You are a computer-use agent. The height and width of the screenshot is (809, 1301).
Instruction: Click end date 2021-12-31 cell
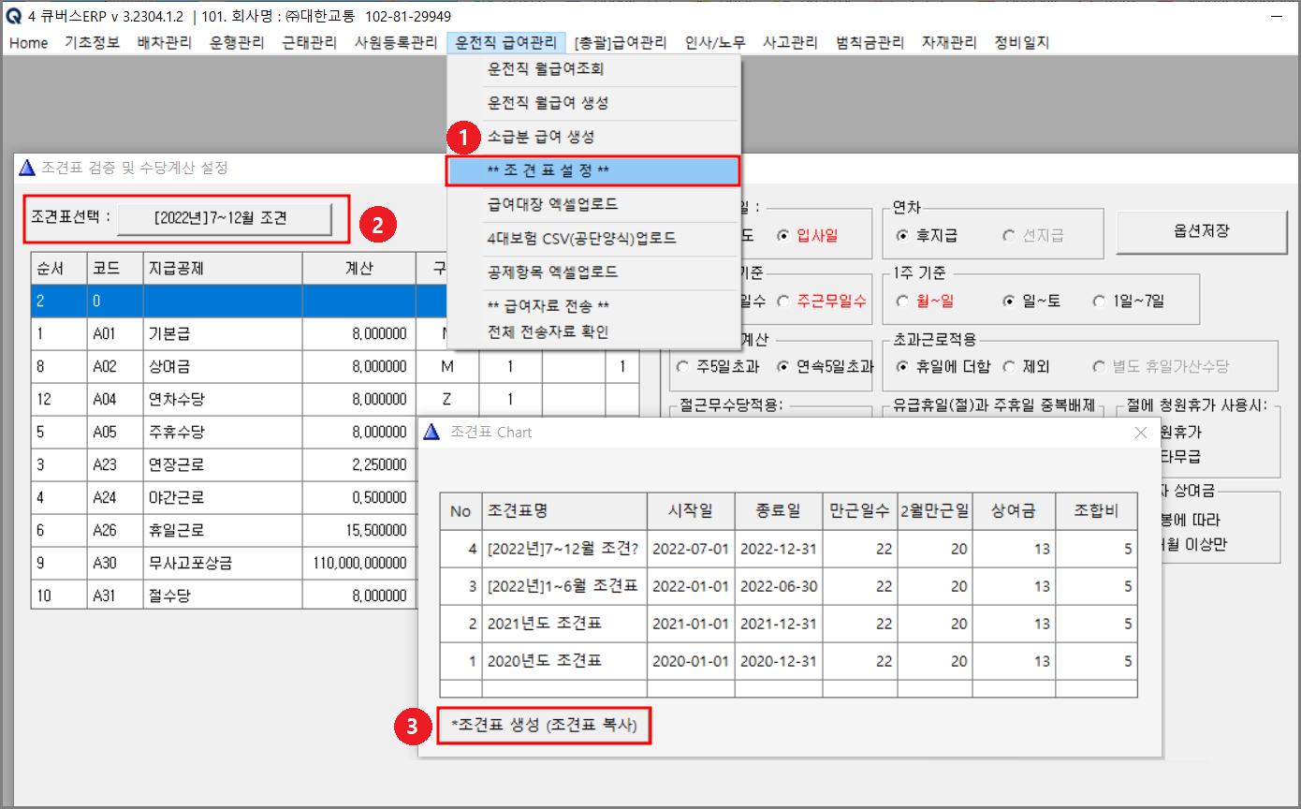[778, 624]
